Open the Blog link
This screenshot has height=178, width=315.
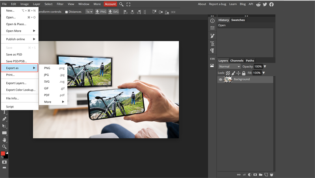pyautogui.click(x=243, y=4)
